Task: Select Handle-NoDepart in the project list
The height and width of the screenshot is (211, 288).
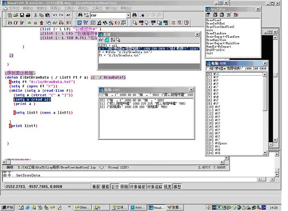Action: (218, 46)
